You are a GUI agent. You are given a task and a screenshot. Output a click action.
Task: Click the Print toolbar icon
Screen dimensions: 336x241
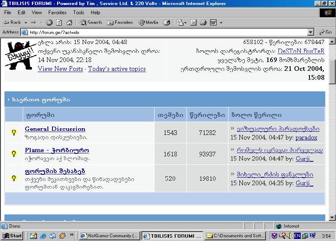(203, 23)
